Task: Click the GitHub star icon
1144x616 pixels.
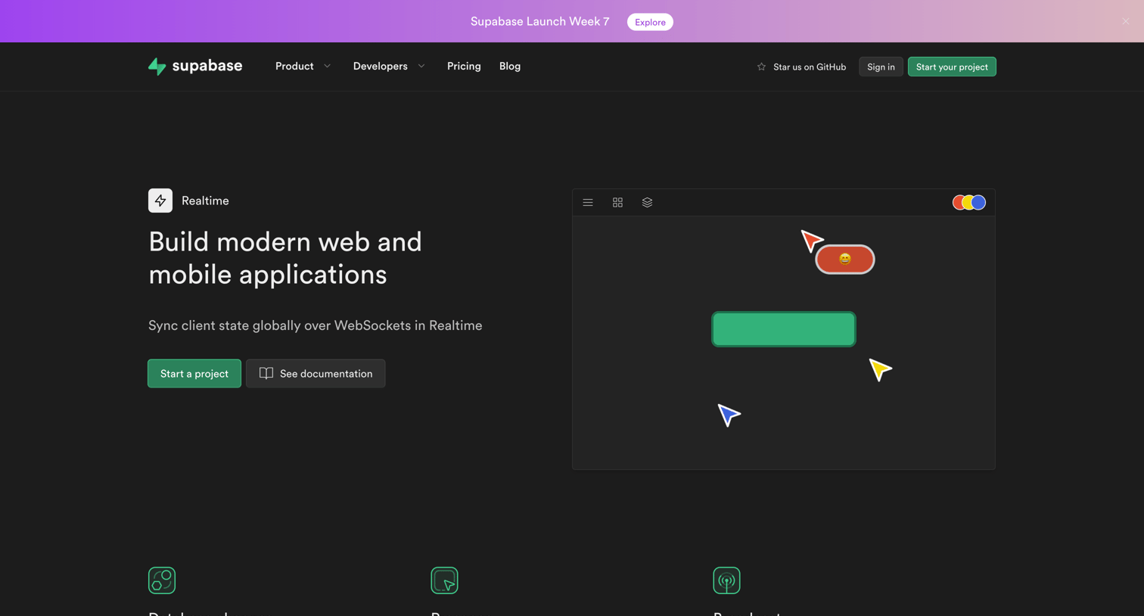Action: coord(761,67)
